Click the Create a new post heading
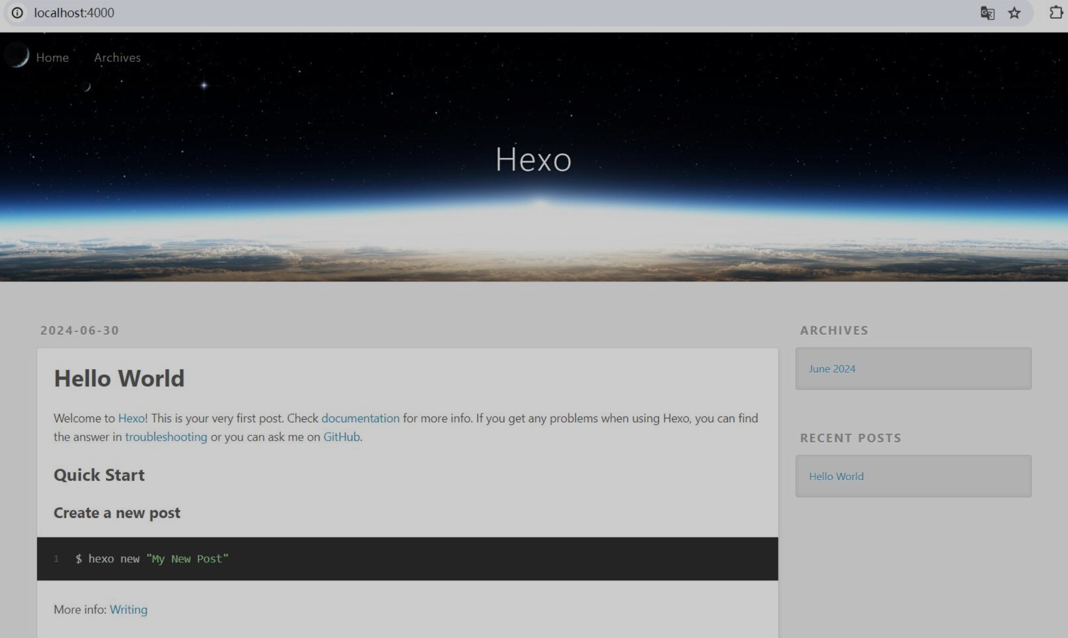The image size is (1068, 638). [117, 512]
